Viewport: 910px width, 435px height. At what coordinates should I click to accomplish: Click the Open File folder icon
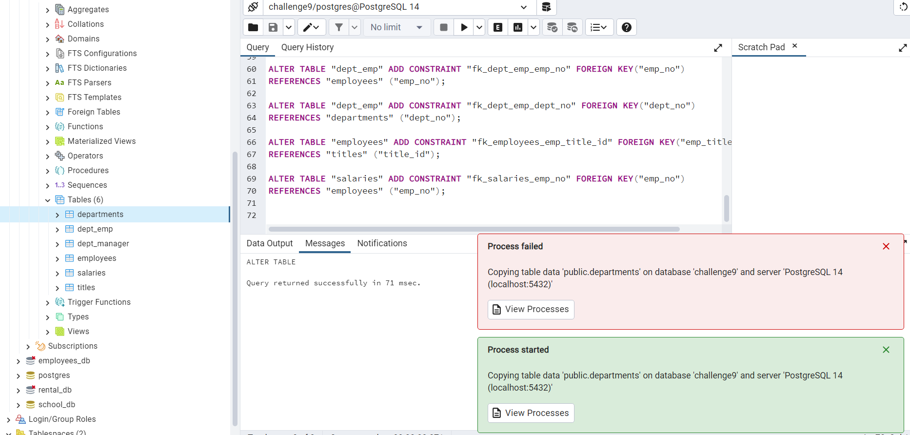(x=253, y=27)
